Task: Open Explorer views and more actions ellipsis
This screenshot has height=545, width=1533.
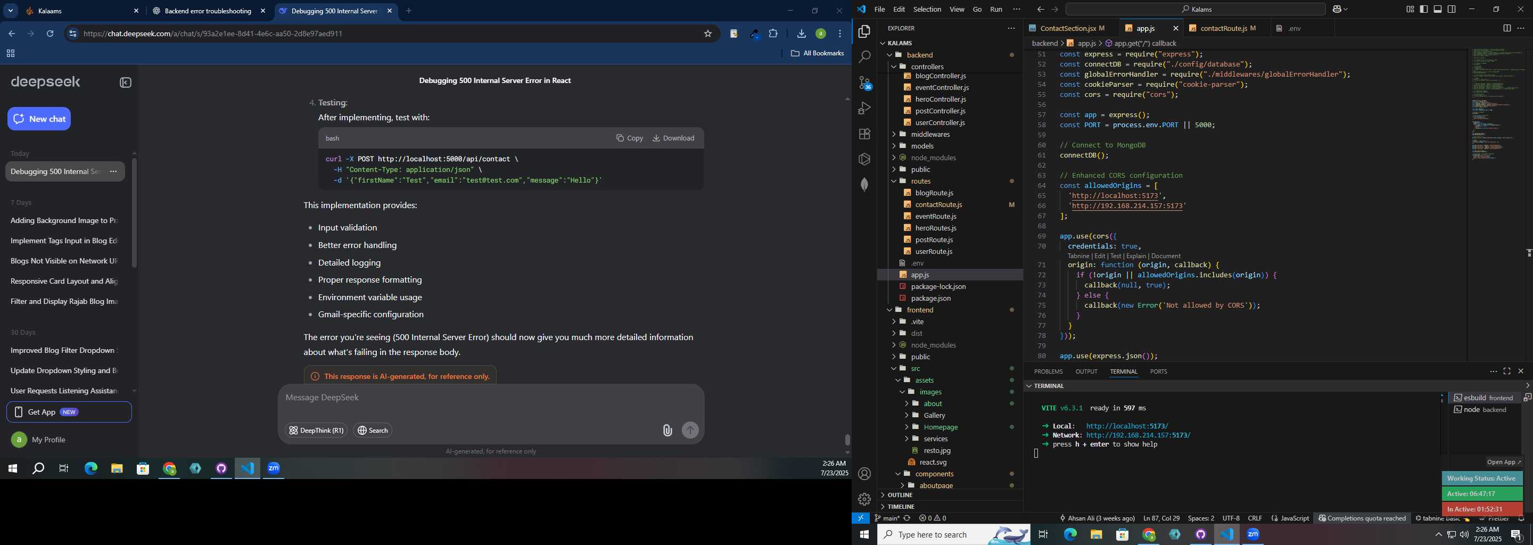Action: (1011, 29)
